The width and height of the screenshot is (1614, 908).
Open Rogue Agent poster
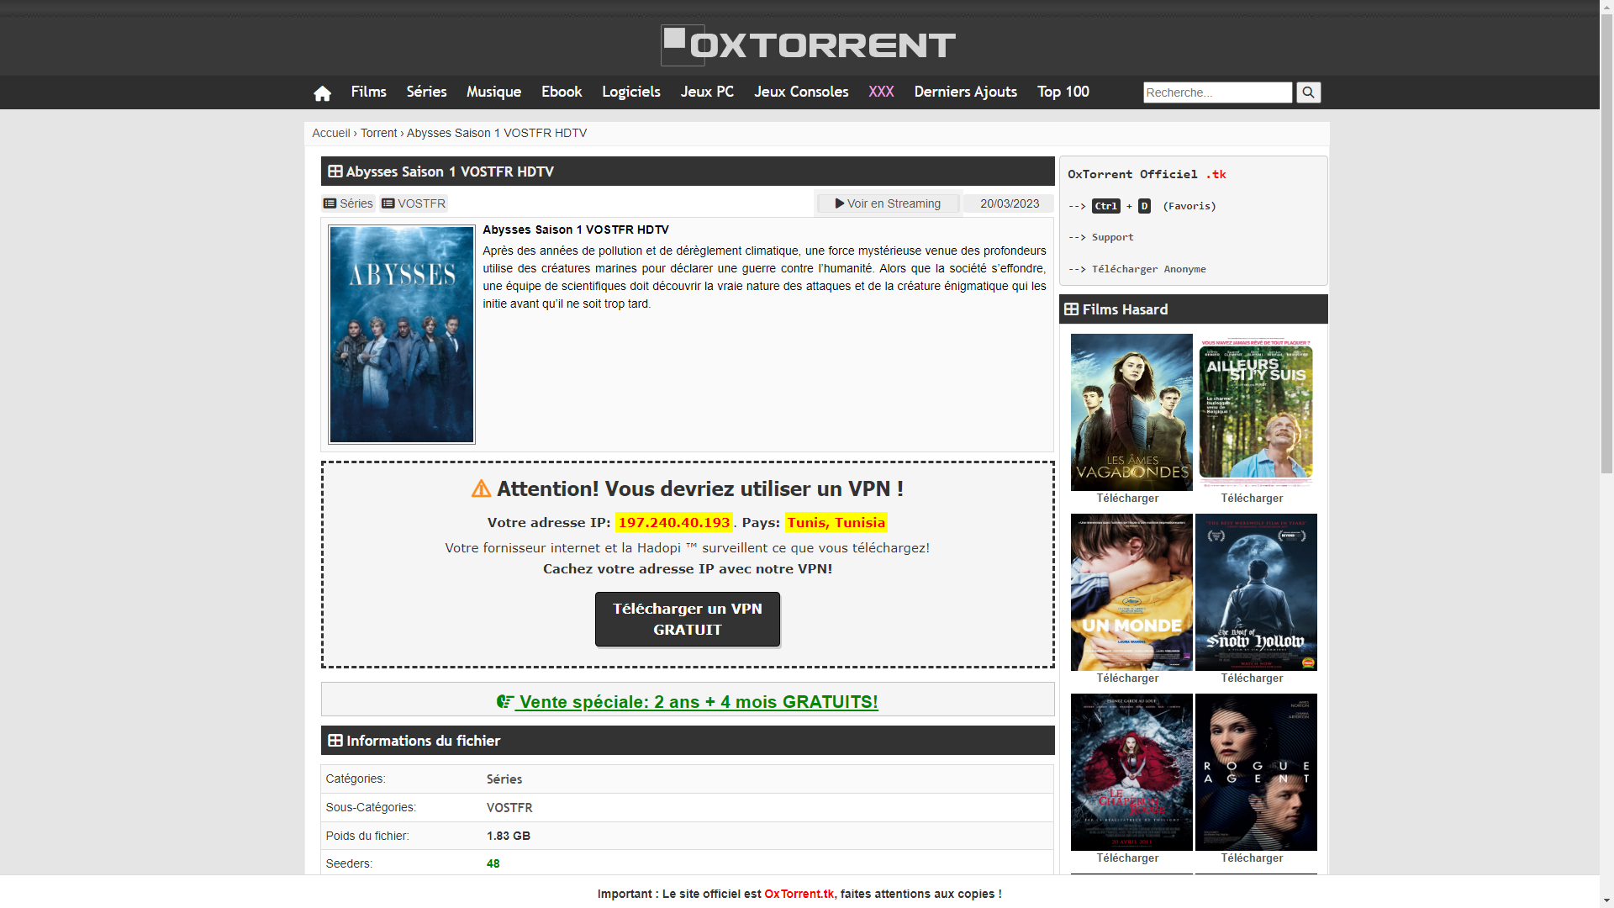tap(1256, 772)
